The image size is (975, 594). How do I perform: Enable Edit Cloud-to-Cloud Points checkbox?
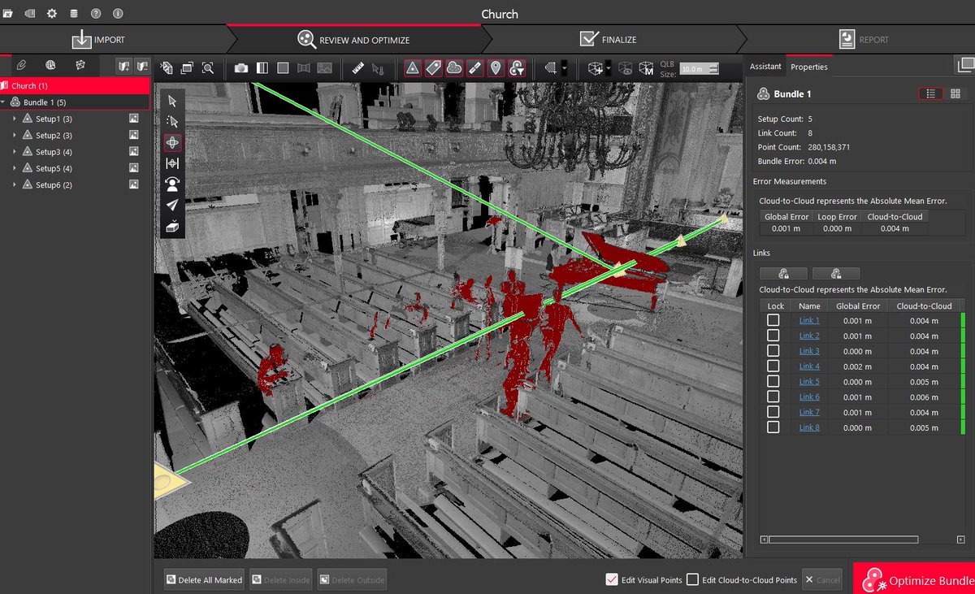(x=692, y=579)
